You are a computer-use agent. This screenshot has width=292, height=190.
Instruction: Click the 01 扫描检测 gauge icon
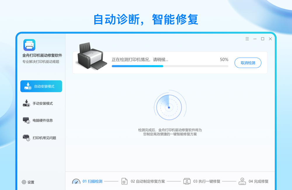coord(76,181)
